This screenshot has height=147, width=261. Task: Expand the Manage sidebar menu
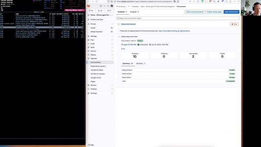(112, 36)
